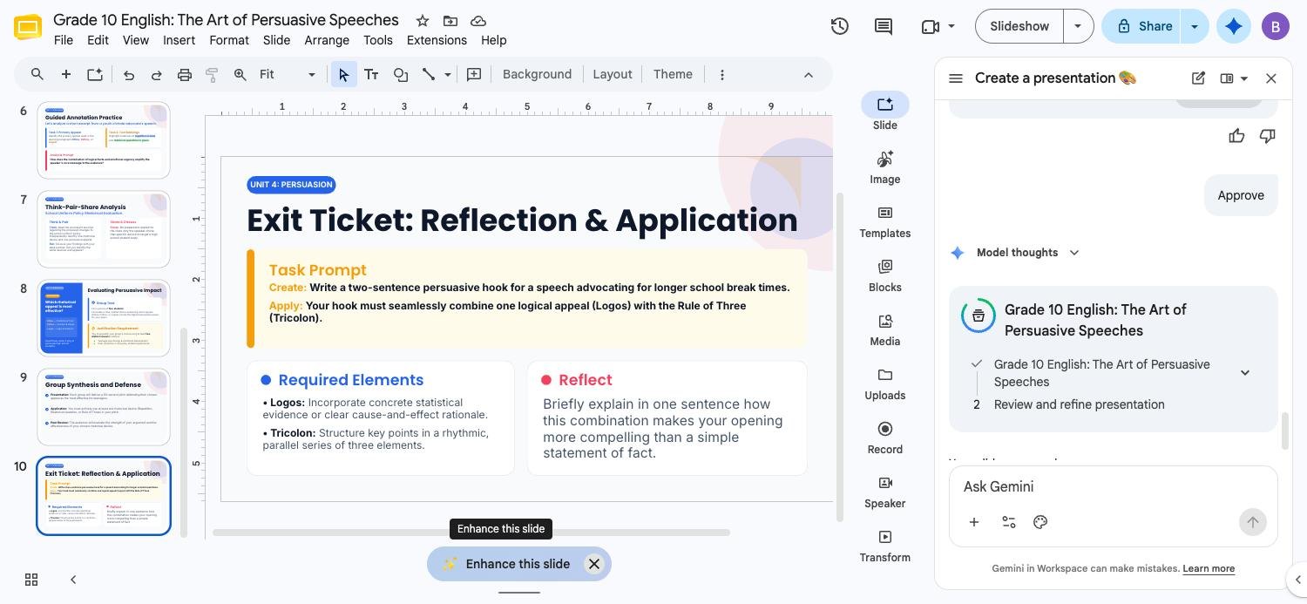The width and height of the screenshot is (1307, 604).
Task: Search the menus with magnifier icon
Action: point(37,74)
